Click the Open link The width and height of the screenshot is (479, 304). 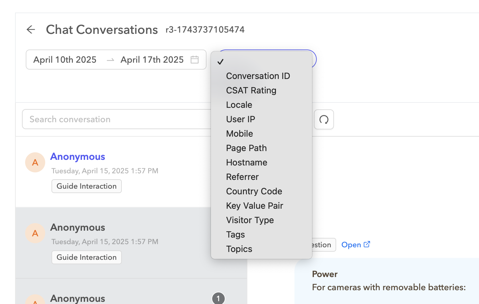click(351, 244)
